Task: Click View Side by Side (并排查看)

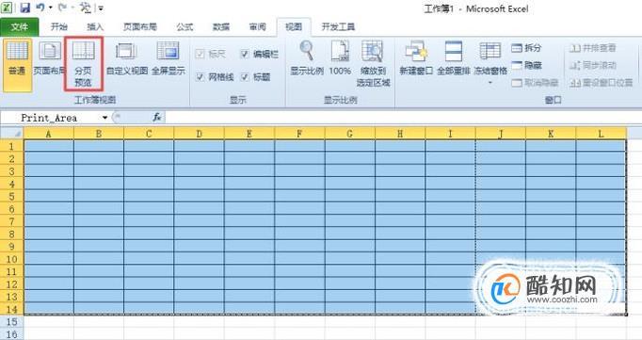Action: [x=592, y=48]
